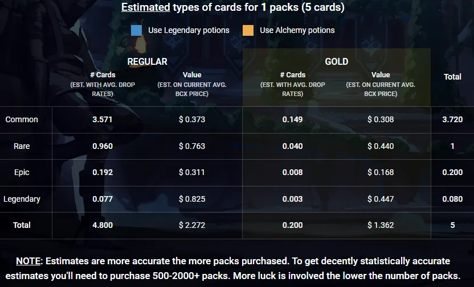Click the 'Use Alchemy potions' text label
This screenshot has height=287, width=474.
[297, 30]
